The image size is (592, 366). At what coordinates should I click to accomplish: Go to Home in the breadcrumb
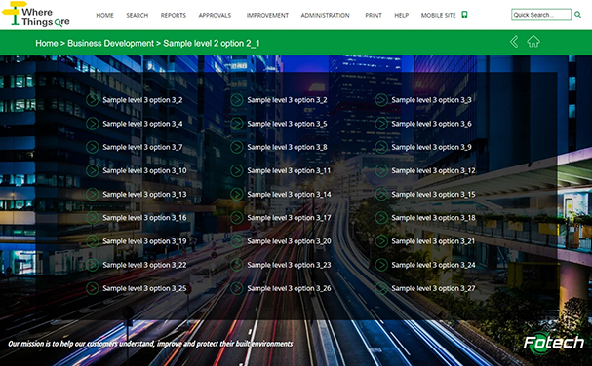[47, 44]
